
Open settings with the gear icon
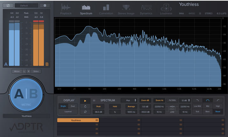click(45, 5)
